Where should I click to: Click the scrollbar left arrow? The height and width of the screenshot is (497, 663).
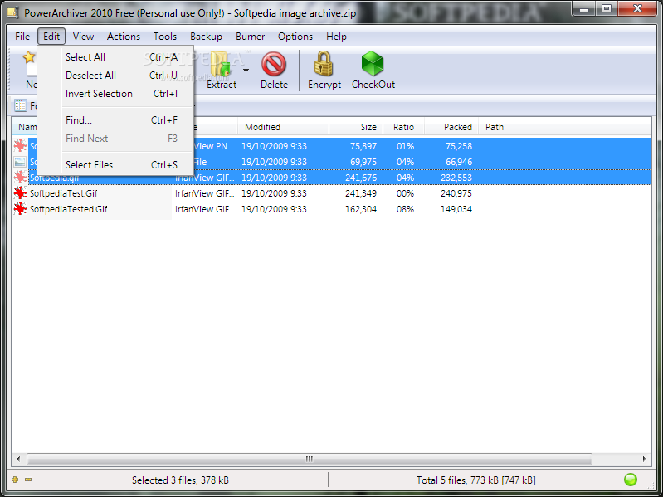[x=18, y=459]
